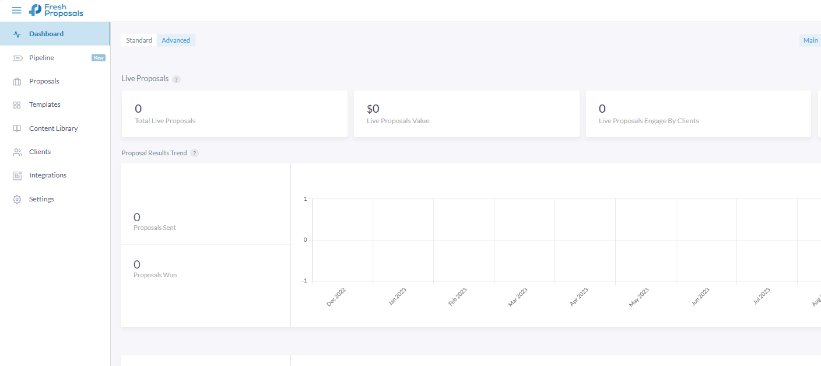Click the hamburger menu icon
The image size is (821, 366).
pos(16,11)
